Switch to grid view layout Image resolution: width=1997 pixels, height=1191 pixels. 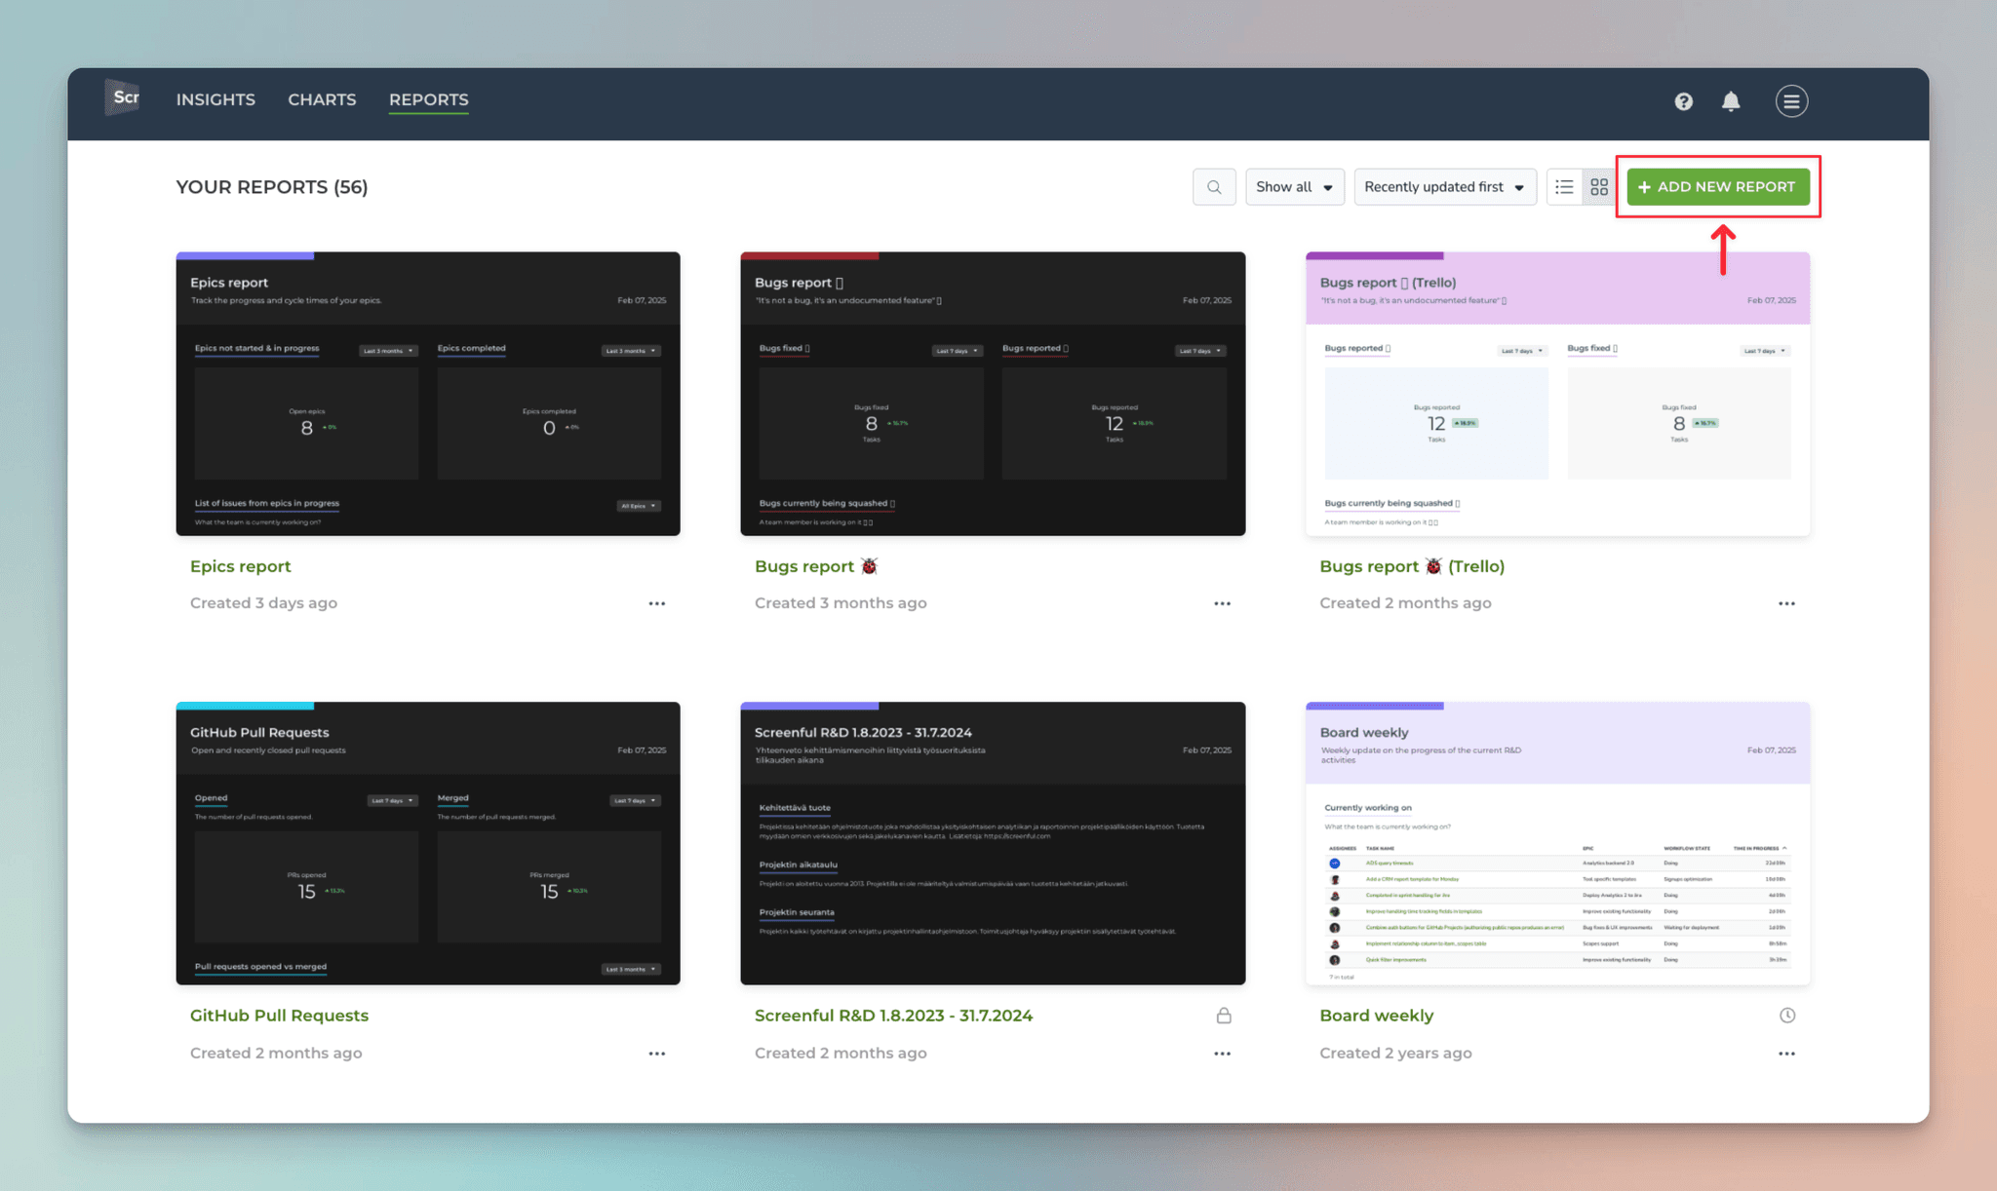(1598, 186)
